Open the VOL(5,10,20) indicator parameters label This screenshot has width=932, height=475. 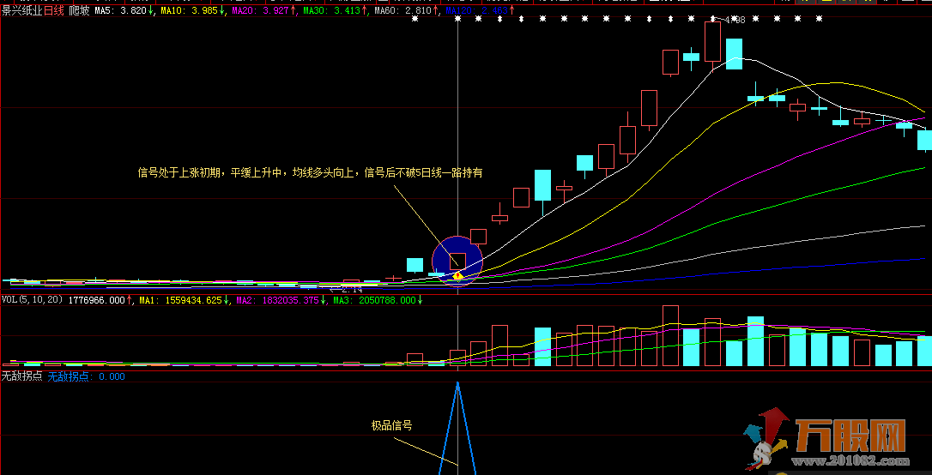(x=32, y=300)
